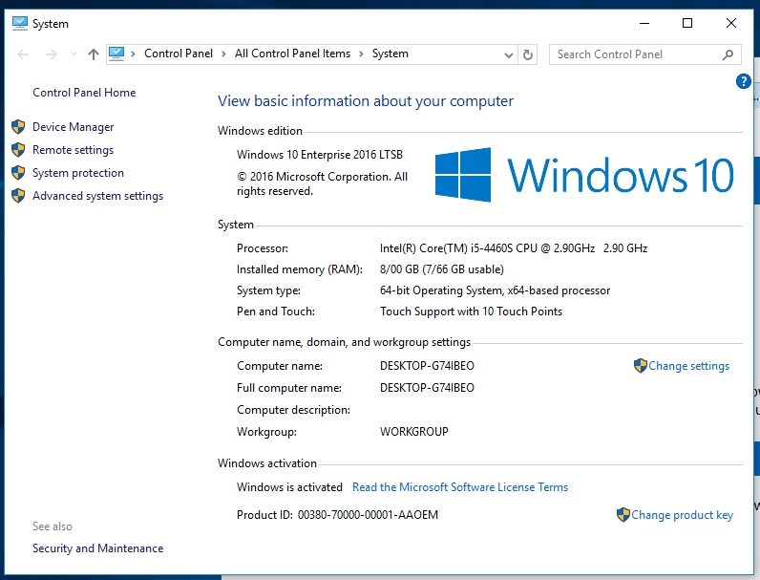760x580 pixels.
Task: Click the Remote settings shield icon
Action: (18, 150)
